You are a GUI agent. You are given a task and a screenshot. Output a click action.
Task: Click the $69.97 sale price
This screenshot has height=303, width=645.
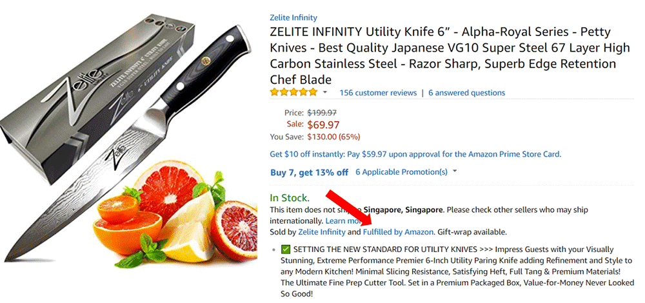pyautogui.click(x=323, y=124)
